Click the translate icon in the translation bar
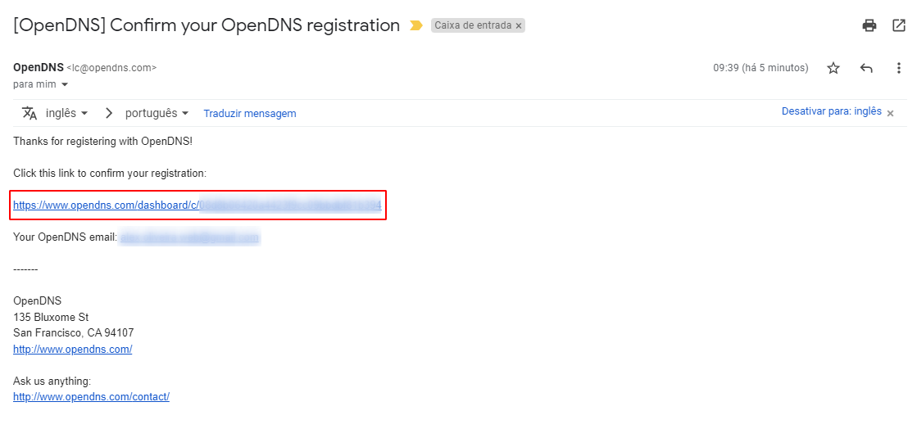The image size is (917, 429). tap(30, 113)
